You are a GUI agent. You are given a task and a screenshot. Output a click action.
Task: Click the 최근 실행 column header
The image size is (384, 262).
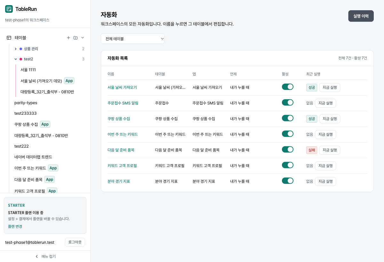point(313,74)
